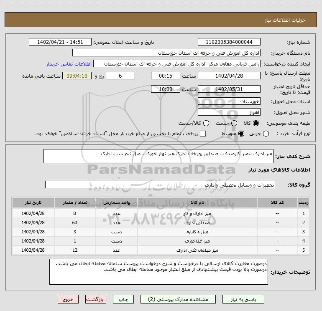Click quantity 60 in the صندلی اداری row

[x=75, y=223]
